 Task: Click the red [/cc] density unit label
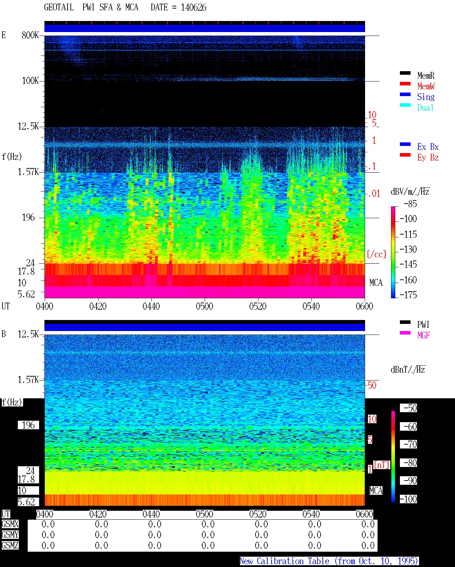pyautogui.click(x=376, y=254)
